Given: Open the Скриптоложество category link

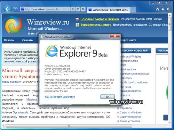Looking at the screenshot, I should pyautogui.click(x=130, y=117).
